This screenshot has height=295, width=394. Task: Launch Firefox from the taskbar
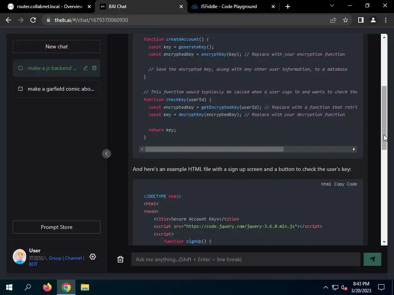(47, 287)
